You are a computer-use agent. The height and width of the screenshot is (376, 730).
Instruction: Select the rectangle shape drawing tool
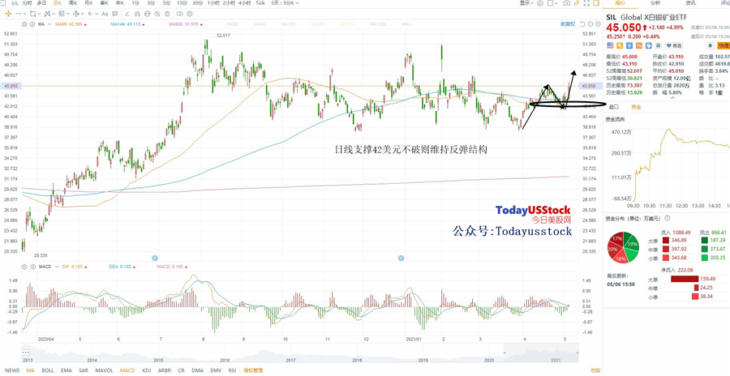tap(32, 14)
